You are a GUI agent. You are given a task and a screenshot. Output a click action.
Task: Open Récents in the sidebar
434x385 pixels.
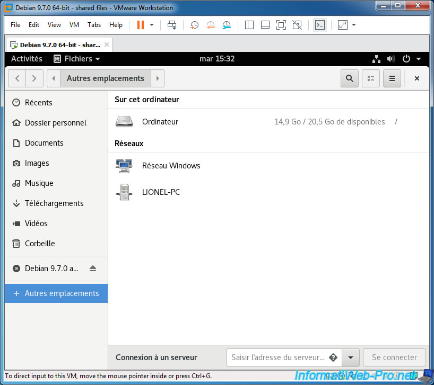tap(56, 102)
